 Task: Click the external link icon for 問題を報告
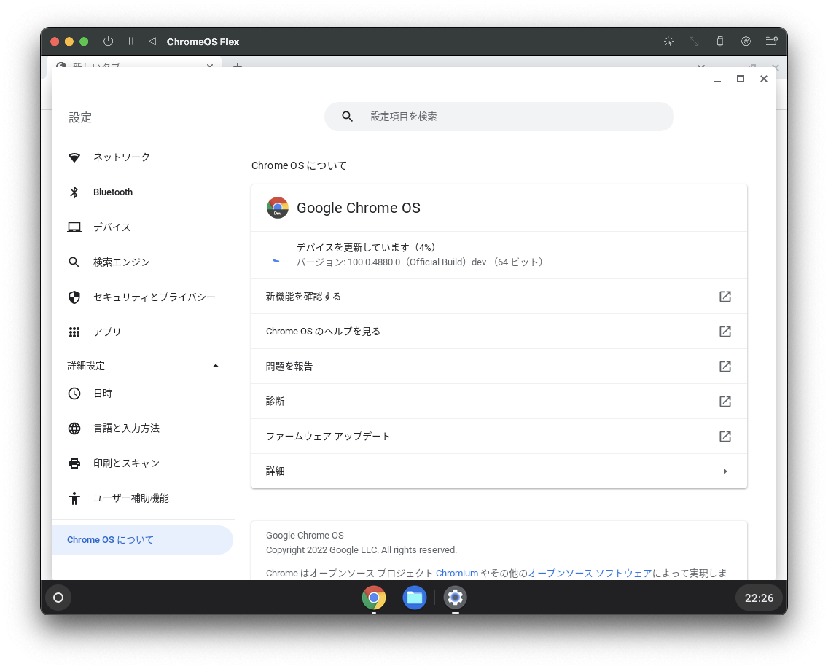[x=725, y=366]
